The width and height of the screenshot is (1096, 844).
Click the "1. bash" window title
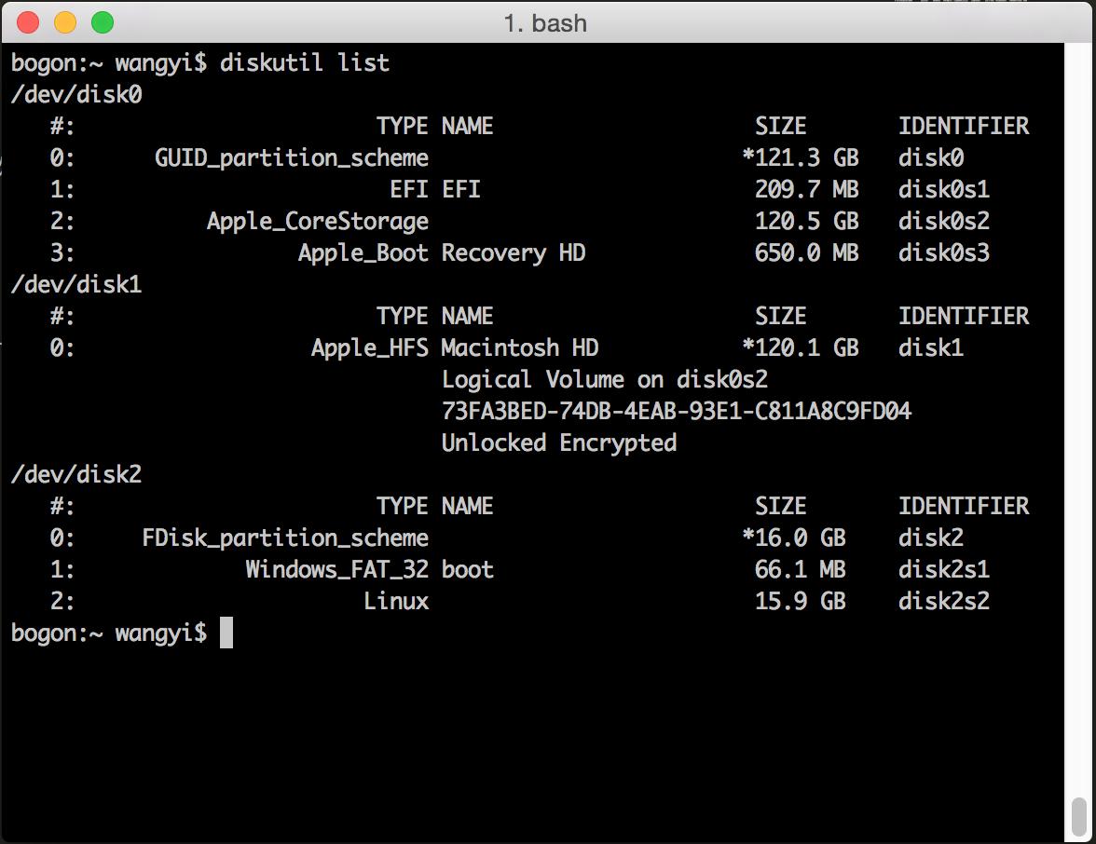pos(545,23)
